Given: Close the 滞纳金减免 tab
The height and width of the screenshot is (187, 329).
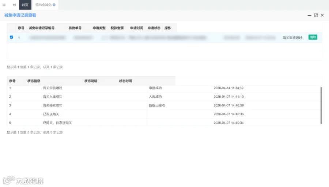Looking at the screenshot, I should click(54, 5).
